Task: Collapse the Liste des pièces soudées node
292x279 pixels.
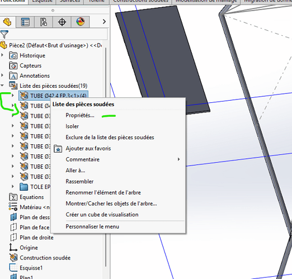Action: 2,86
